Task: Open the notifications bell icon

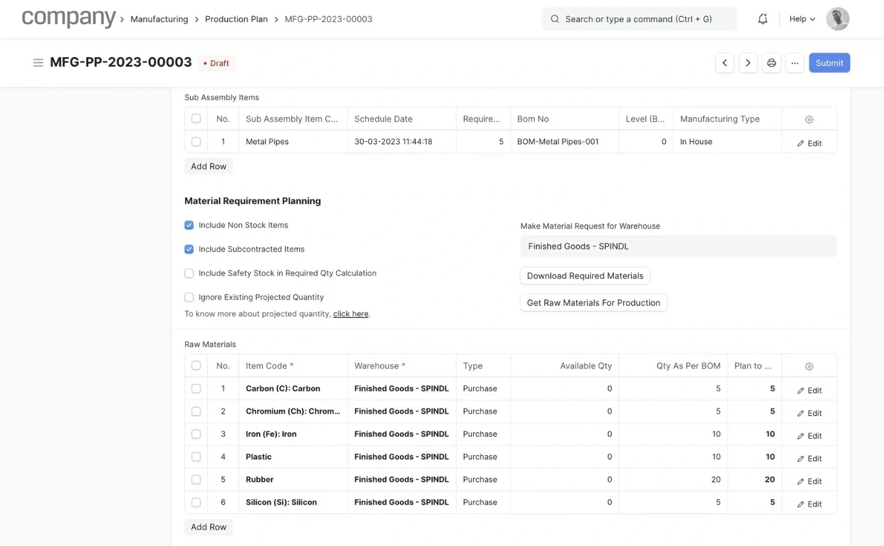Action: [x=762, y=19]
